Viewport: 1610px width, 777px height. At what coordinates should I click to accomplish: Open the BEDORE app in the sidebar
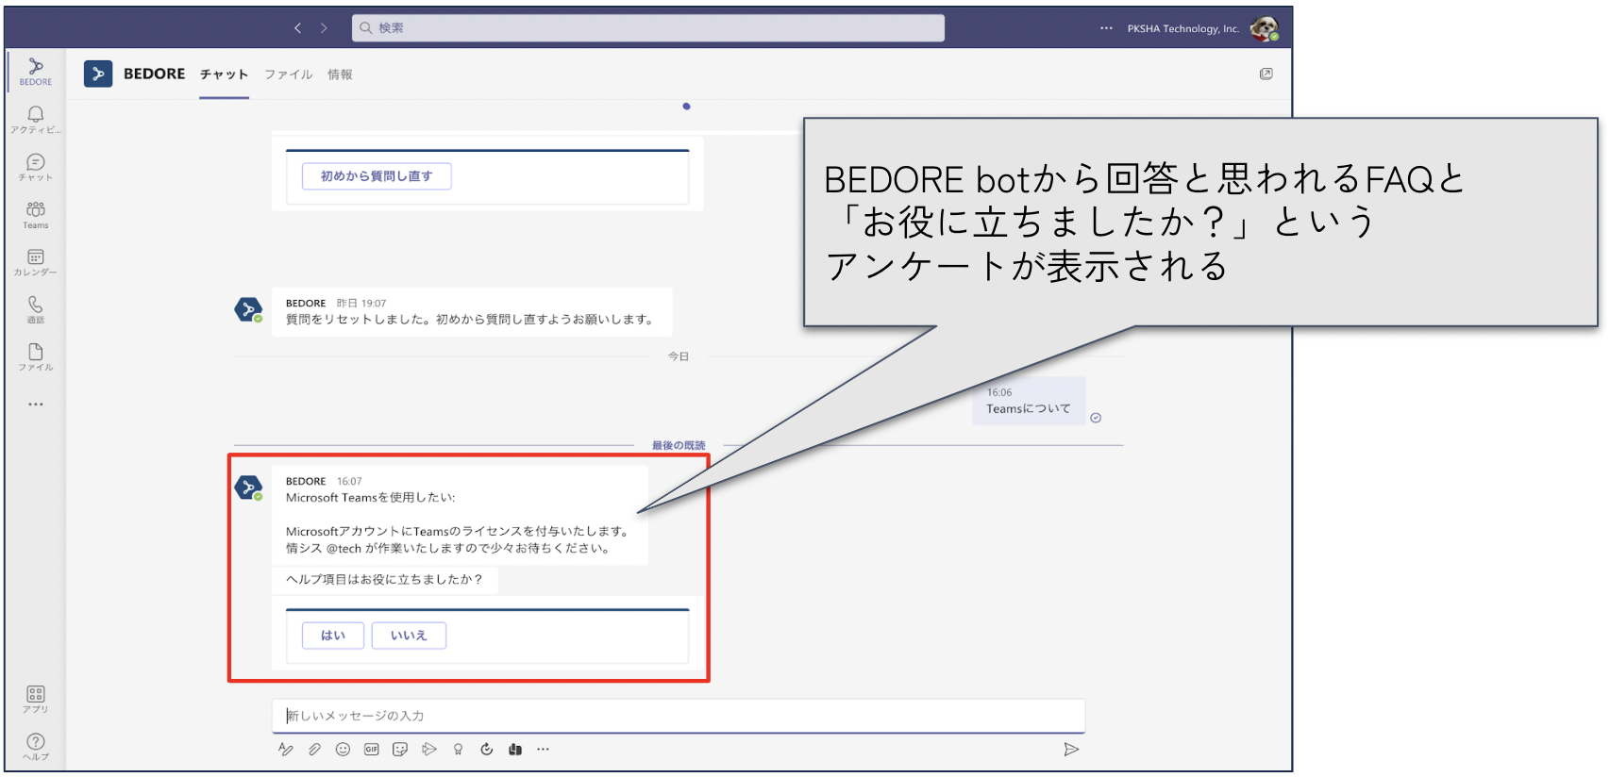point(36,71)
